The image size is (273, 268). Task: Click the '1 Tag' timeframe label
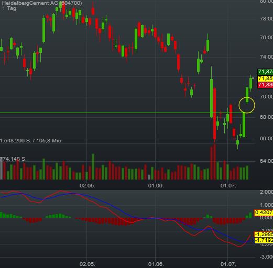click(9, 8)
